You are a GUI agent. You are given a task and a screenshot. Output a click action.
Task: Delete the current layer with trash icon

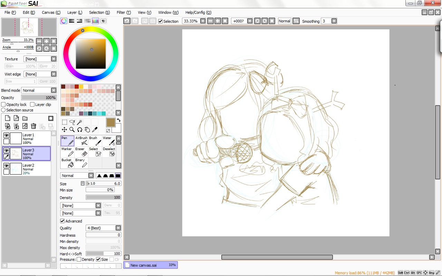(33, 126)
